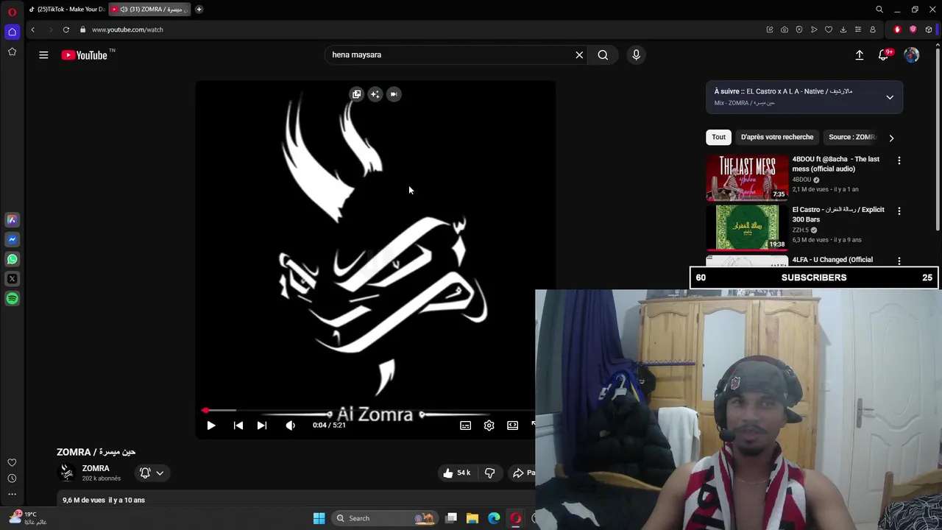Viewport: 942px width, 530px height.
Task: Open Opera sidebar home start page
Action: coord(12,32)
